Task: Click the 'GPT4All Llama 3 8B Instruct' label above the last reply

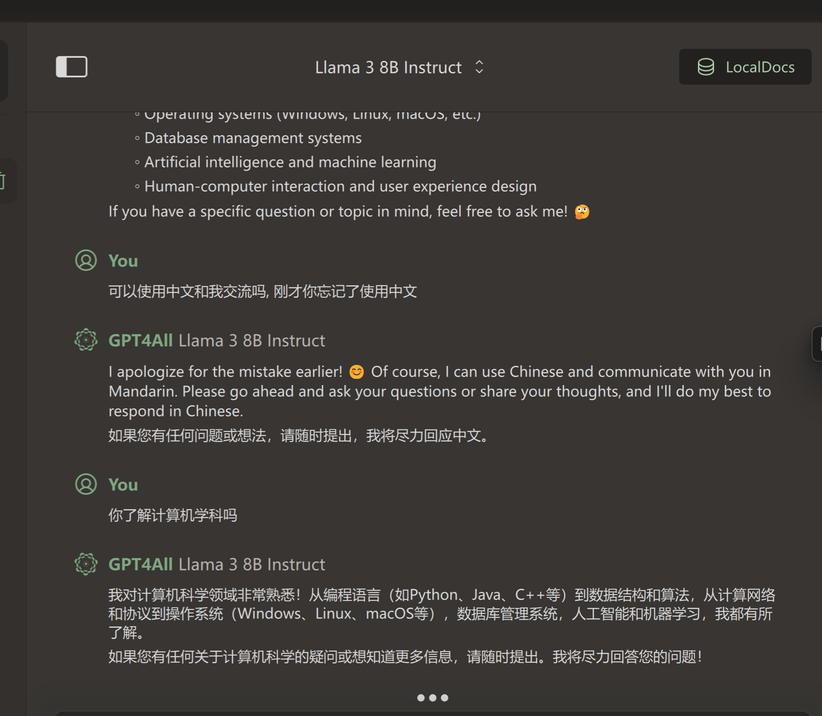Action: [x=217, y=564]
